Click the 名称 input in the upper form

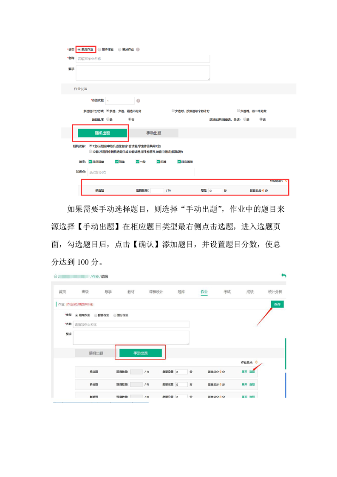143,59
